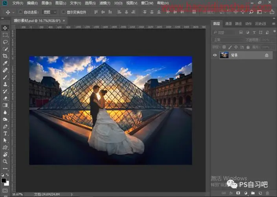Select the Eyedropper tool
Image resolution: width=277 pixels, height=197 pixels.
click(5, 63)
